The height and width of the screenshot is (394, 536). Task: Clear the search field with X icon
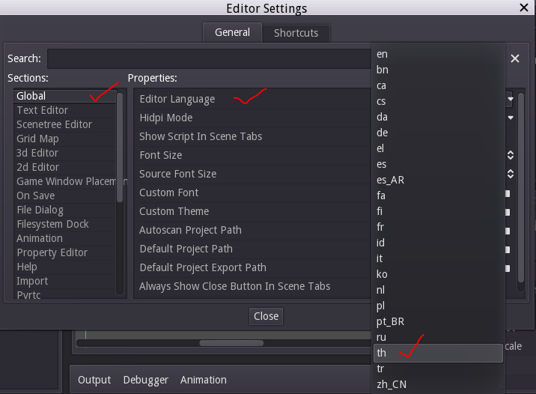(515, 58)
